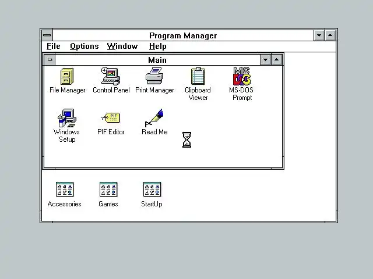Click the 'Read Me' label text
The image size is (373, 279).
point(154,132)
